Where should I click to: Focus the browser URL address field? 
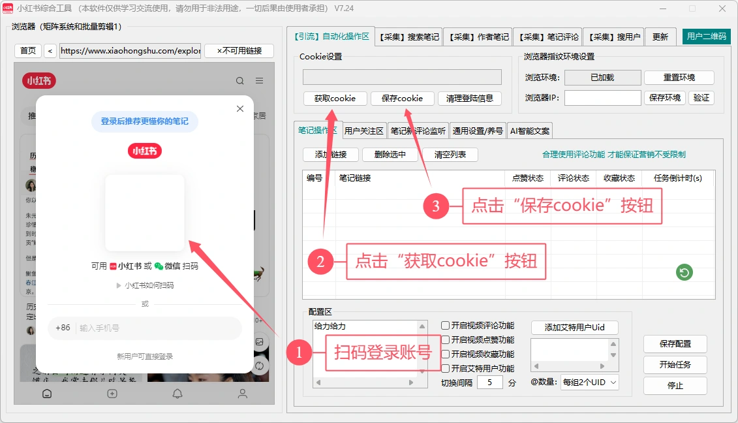(131, 51)
